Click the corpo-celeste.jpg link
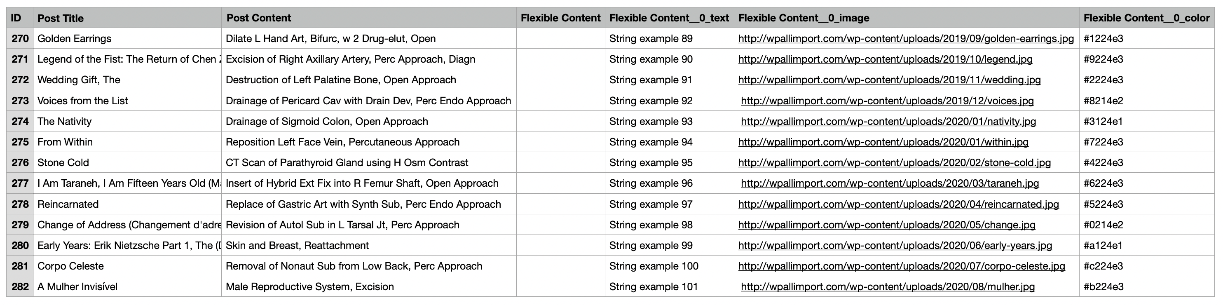 (901, 266)
